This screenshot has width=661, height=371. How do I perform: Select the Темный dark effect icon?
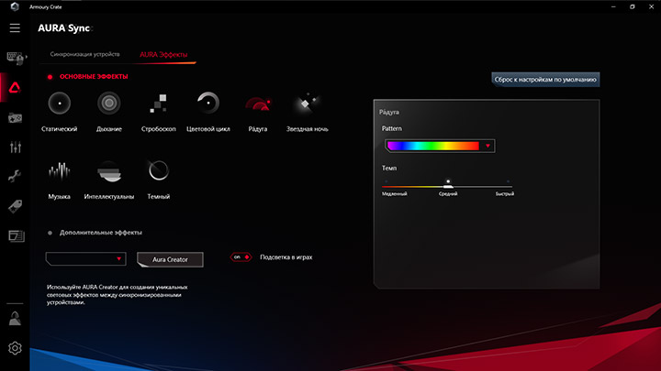pos(159,170)
